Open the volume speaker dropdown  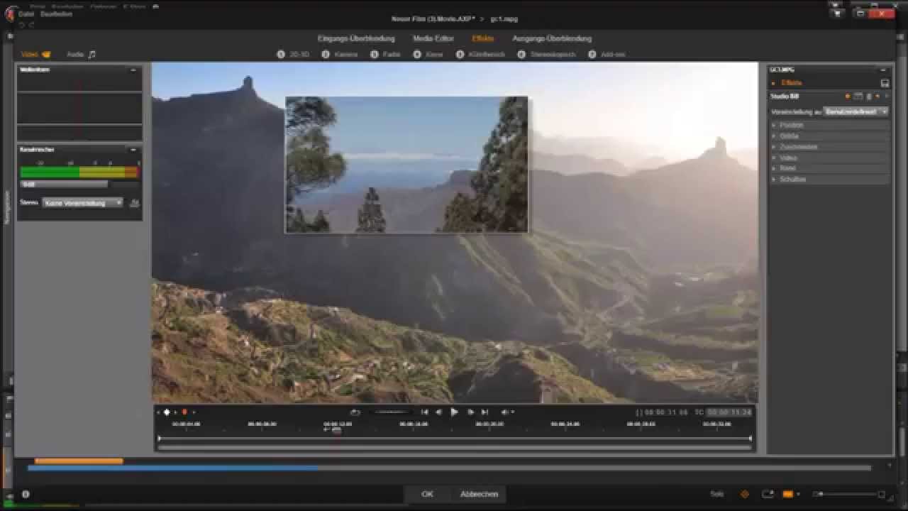[x=507, y=412]
